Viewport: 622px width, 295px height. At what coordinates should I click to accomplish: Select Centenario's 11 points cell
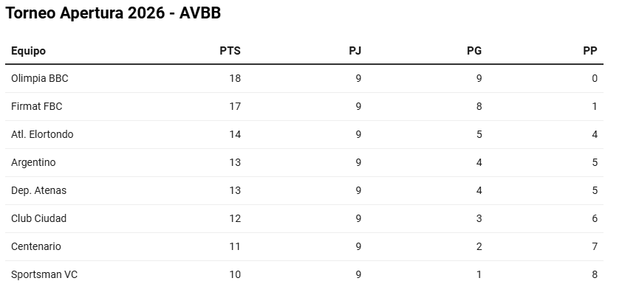(x=234, y=246)
